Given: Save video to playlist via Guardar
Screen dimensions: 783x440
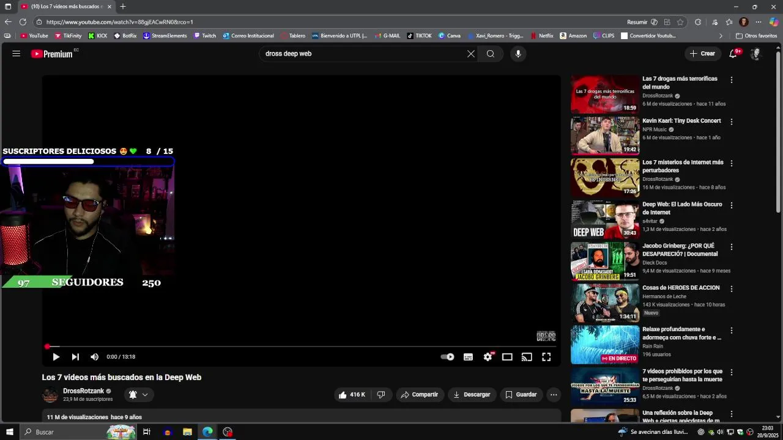Looking at the screenshot, I should pyautogui.click(x=521, y=395).
